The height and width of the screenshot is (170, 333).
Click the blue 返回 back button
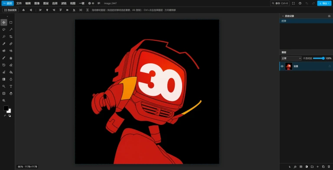point(7,3)
